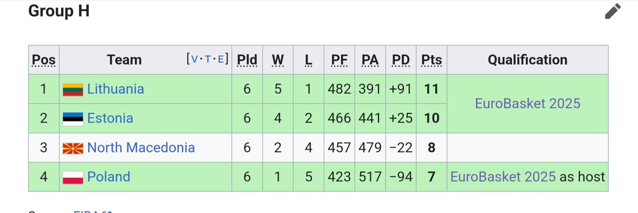This screenshot has width=638, height=213.
Task: Open EuroBasket 2025 link in the Poland row
Action: click(x=503, y=177)
